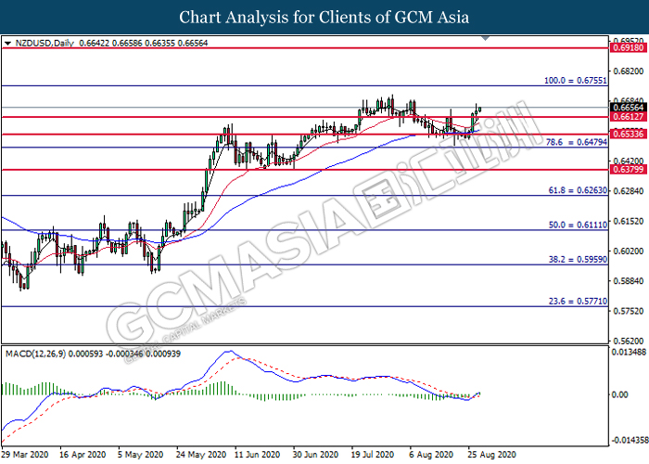Click the 0.69180 red price label

click(629, 48)
